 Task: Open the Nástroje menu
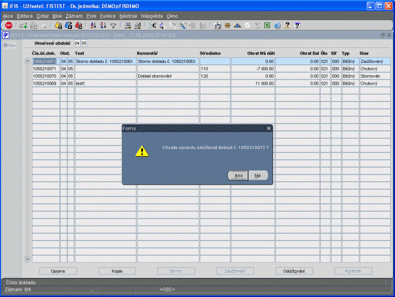coord(128,16)
